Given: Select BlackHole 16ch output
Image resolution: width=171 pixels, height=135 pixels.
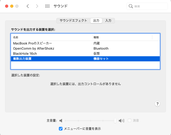Looking at the screenshot, I should pyautogui.click(x=85, y=54).
